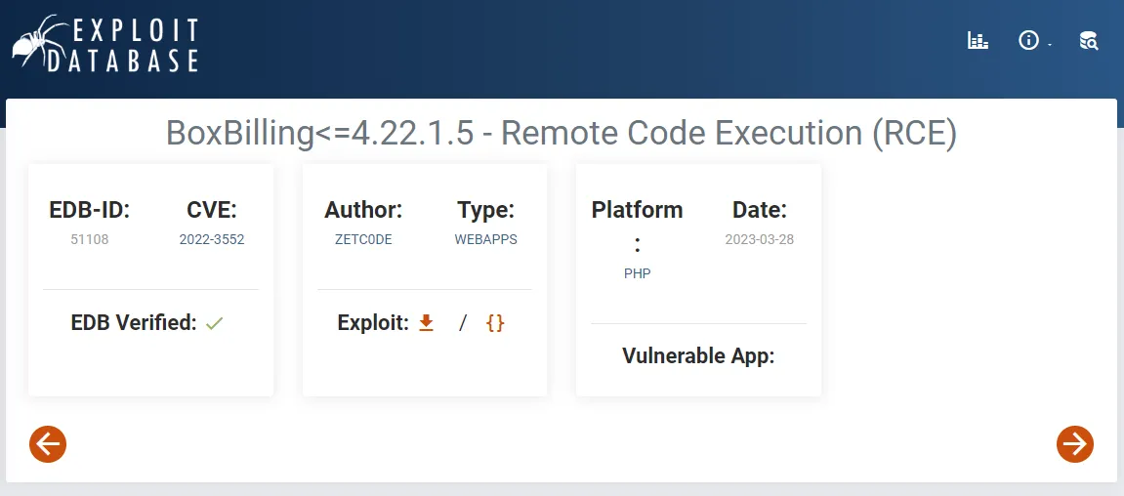Click the "Exploit:" label text
The height and width of the screenshot is (496, 1124).
coord(373,323)
